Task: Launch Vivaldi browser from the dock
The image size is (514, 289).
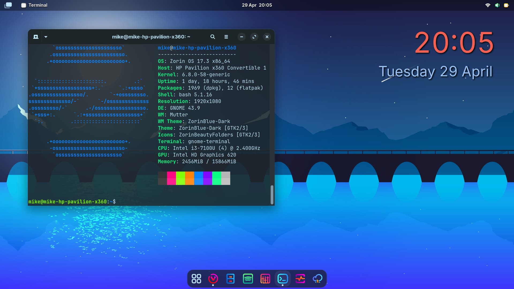Action: pyautogui.click(x=213, y=279)
